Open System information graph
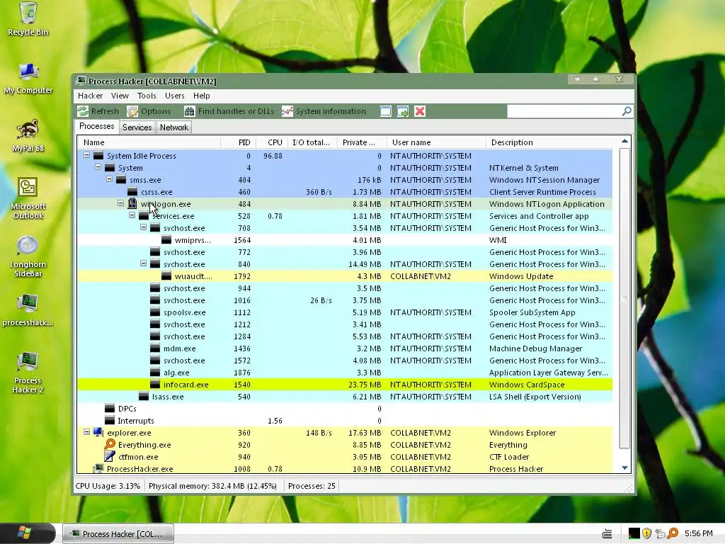Screen dimensions: 725x544 [x=324, y=111]
